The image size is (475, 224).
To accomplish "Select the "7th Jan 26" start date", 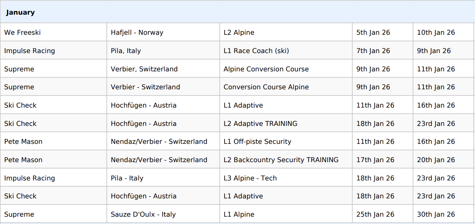I will (x=373, y=51).
